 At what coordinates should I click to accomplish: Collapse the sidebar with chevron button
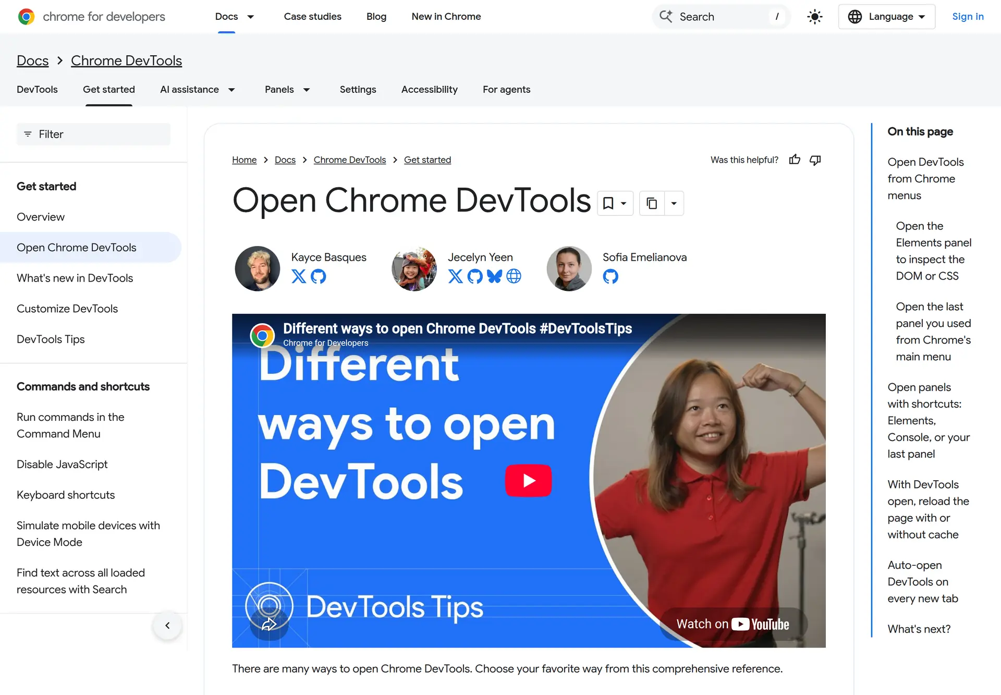(x=167, y=626)
